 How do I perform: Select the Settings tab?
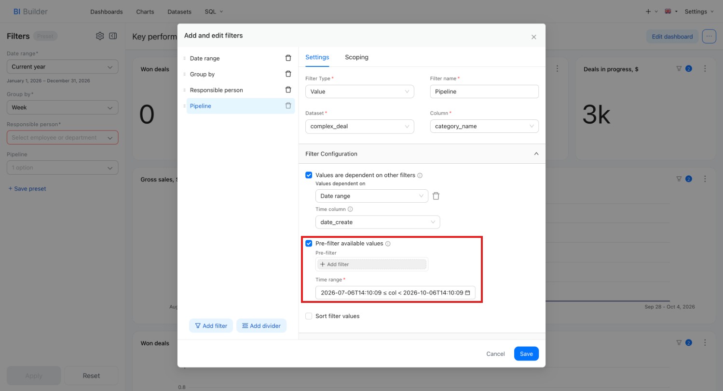click(x=317, y=57)
